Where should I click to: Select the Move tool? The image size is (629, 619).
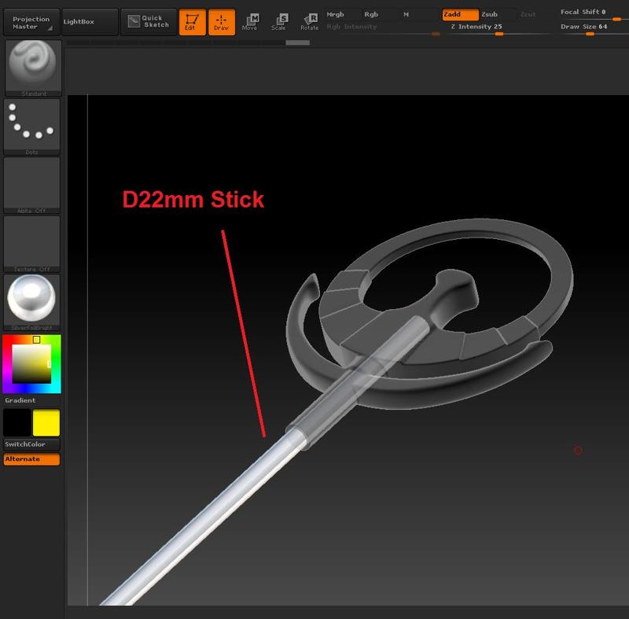(x=250, y=22)
